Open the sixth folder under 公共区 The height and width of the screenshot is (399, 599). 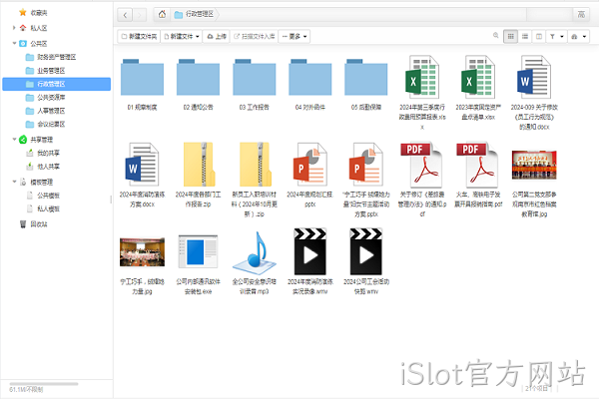(x=46, y=124)
